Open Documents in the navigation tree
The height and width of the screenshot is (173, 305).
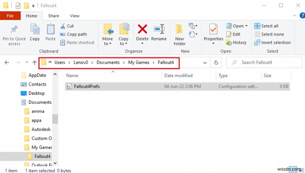36,102
